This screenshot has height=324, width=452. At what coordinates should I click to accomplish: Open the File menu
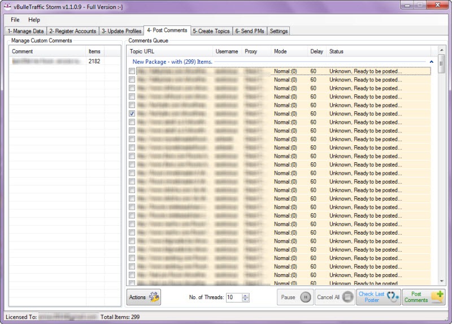[15, 20]
